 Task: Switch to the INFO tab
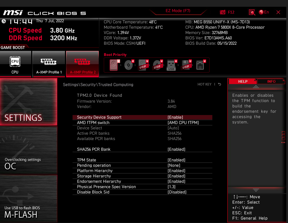click(271, 81)
